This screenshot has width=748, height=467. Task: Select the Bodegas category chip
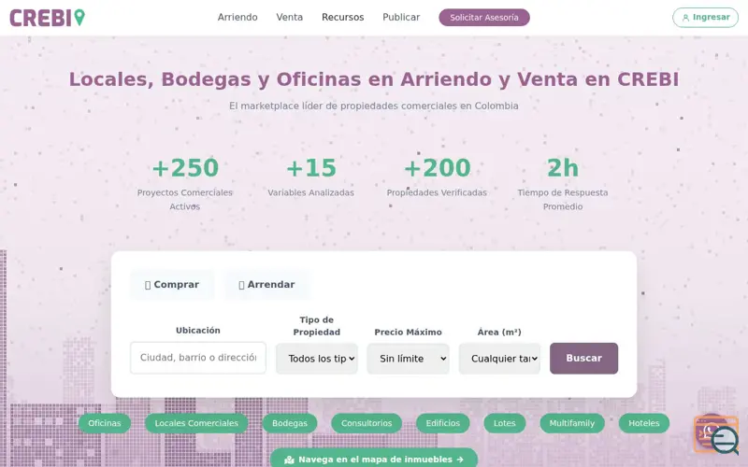pyautogui.click(x=290, y=423)
